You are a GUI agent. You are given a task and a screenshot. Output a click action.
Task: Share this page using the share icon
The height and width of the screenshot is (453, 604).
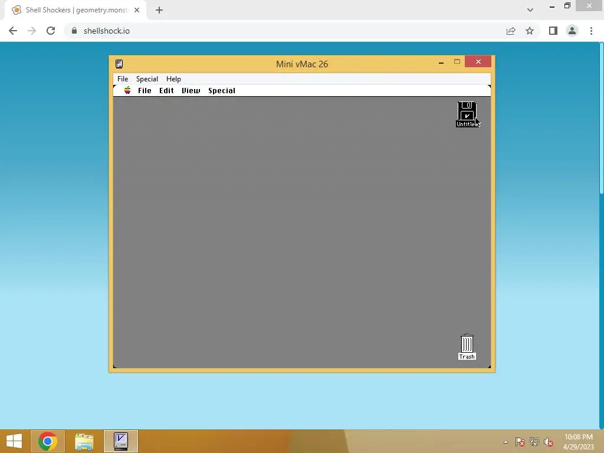tap(511, 31)
